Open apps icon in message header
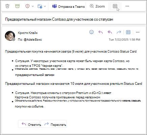 tap(128, 32)
